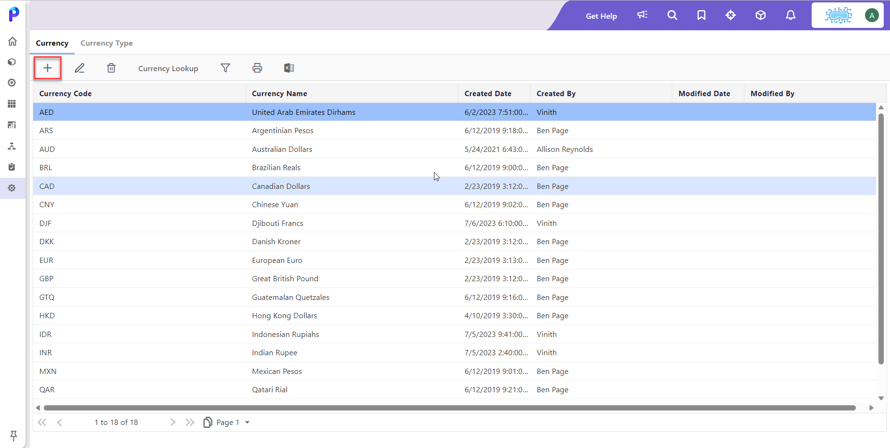Open the sidebar hierarchy org icon
Viewport: 890px width, 448px height.
(x=12, y=146)
